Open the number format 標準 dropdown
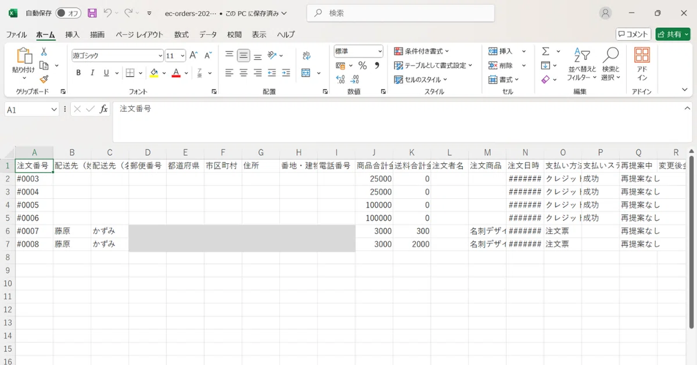The width and height of the screenshot is (697, 365). pyautogui.click(x=380, y=51)
